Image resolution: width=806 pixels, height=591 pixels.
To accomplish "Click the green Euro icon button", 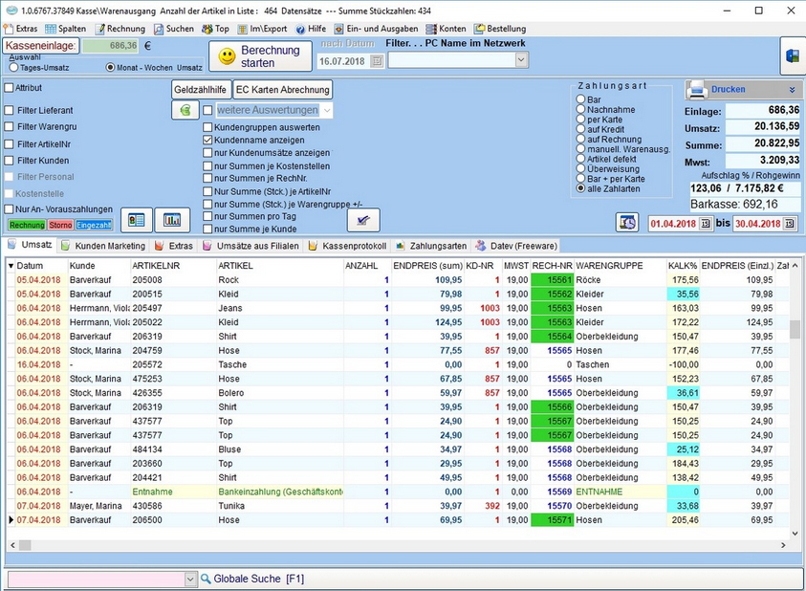I will [185, 110].
